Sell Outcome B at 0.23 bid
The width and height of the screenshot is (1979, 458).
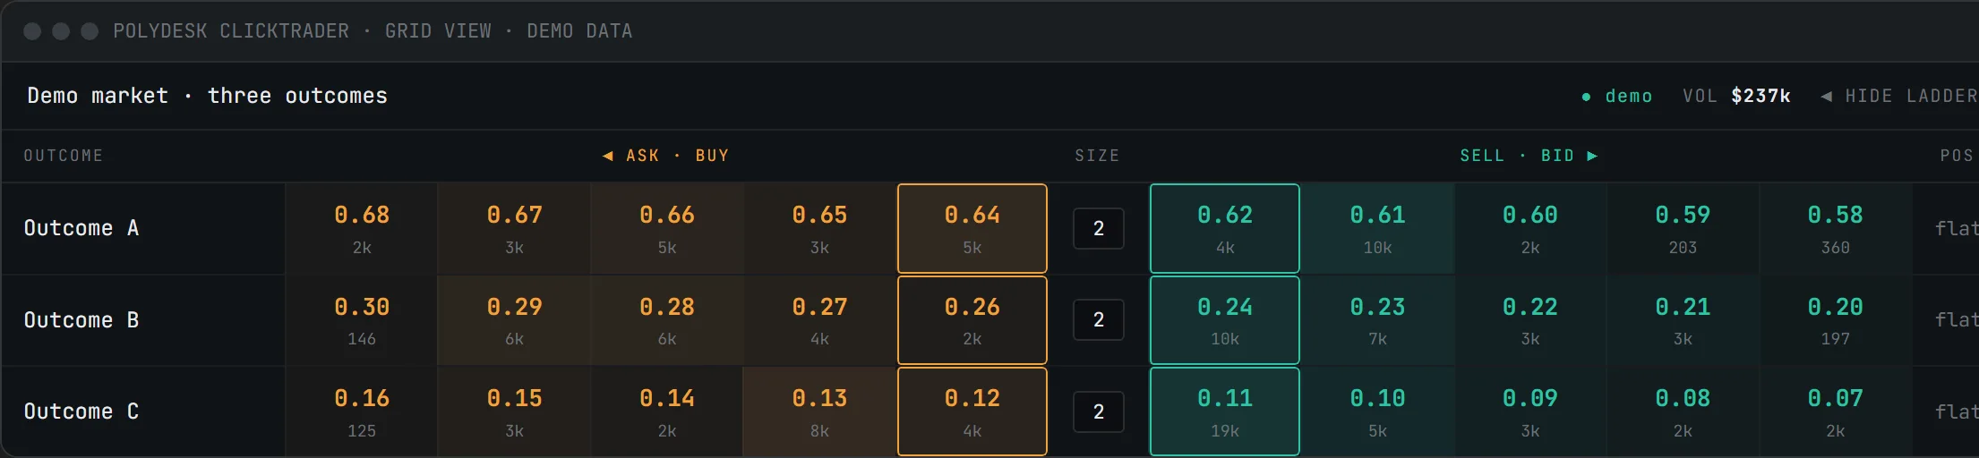pyautogui.click(x=1377, y=320)
